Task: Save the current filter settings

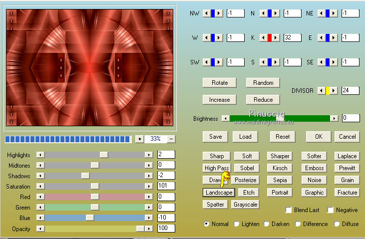Action: (x=216, y=137)
